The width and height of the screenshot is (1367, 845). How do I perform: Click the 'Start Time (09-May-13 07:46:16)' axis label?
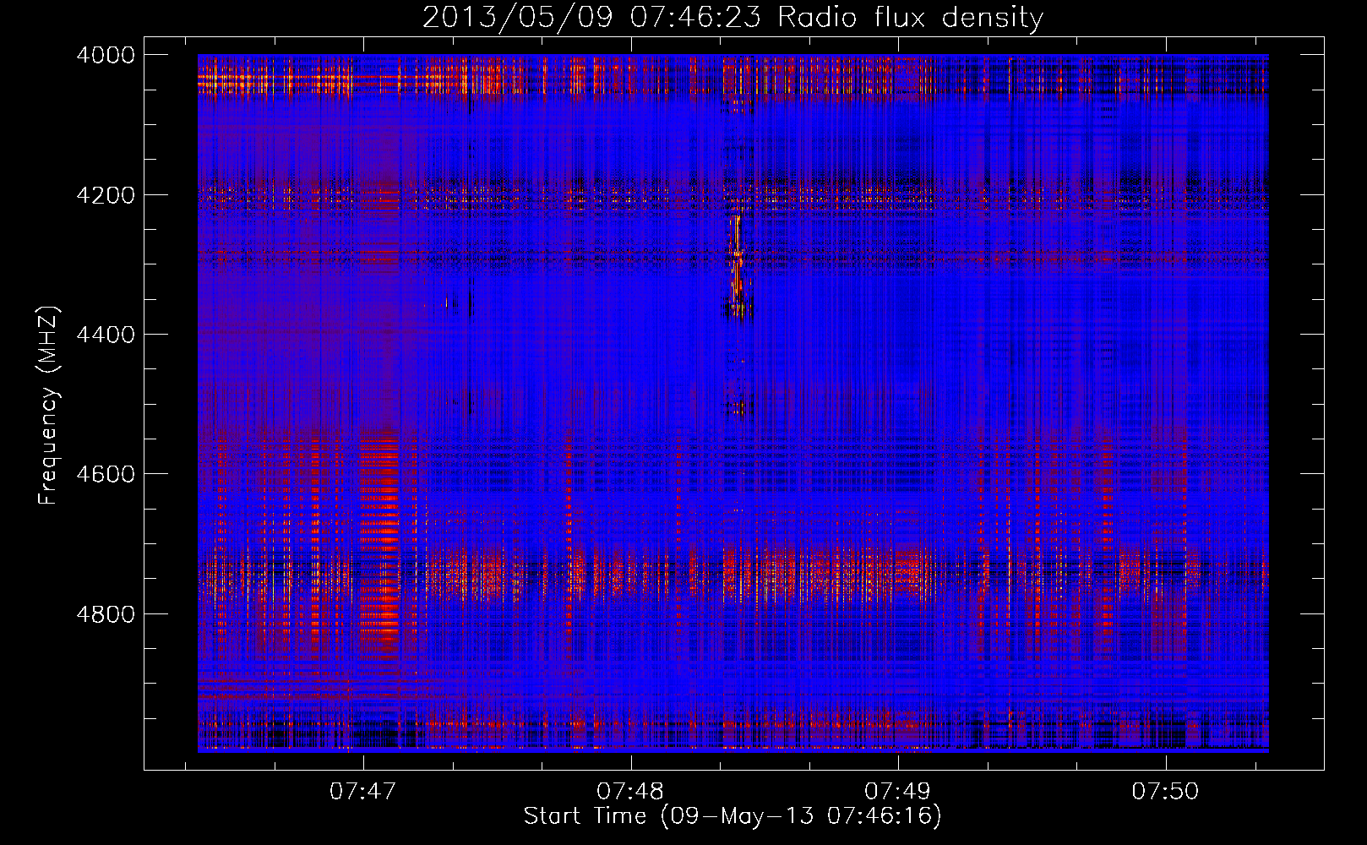(733, 816)
